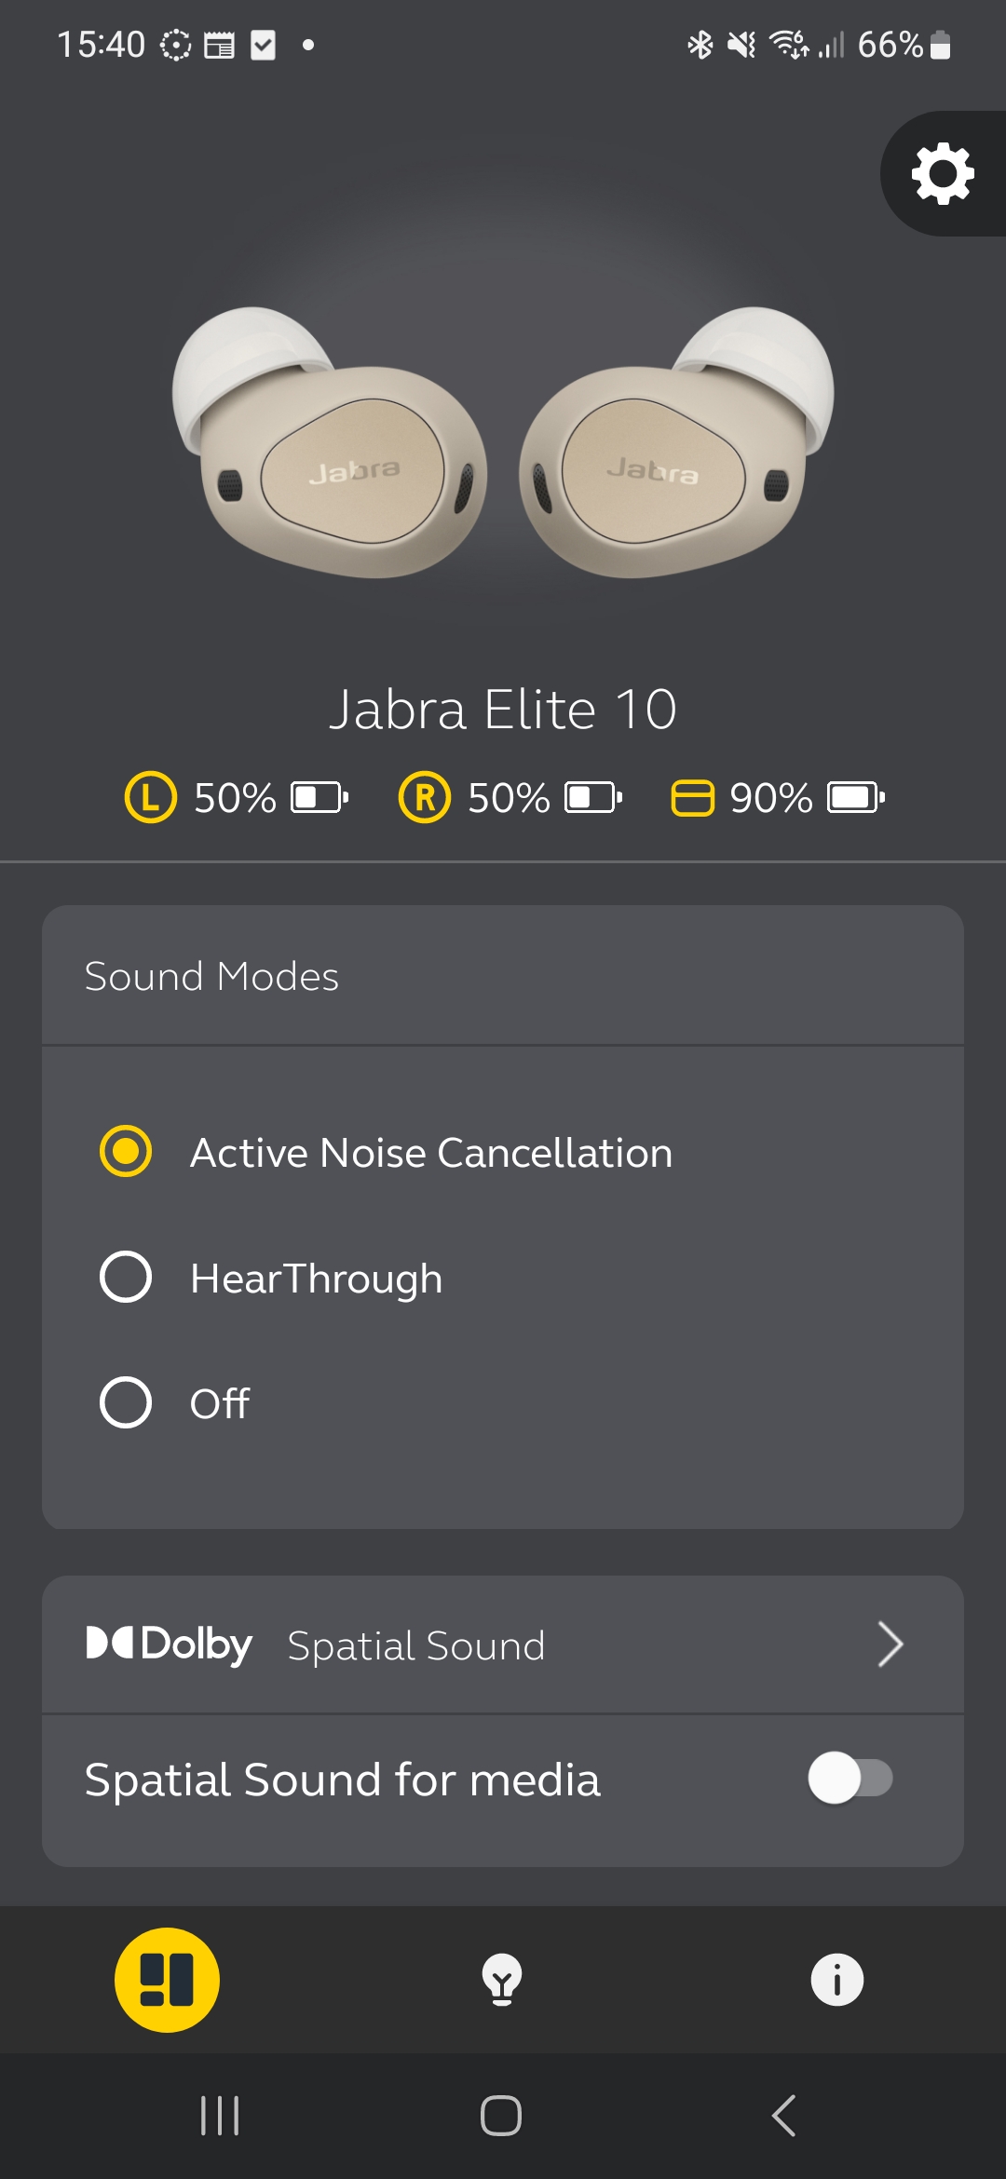Turn sound mode Off
Viewport: 1006px width, 2179px height.
[126, 1402]
